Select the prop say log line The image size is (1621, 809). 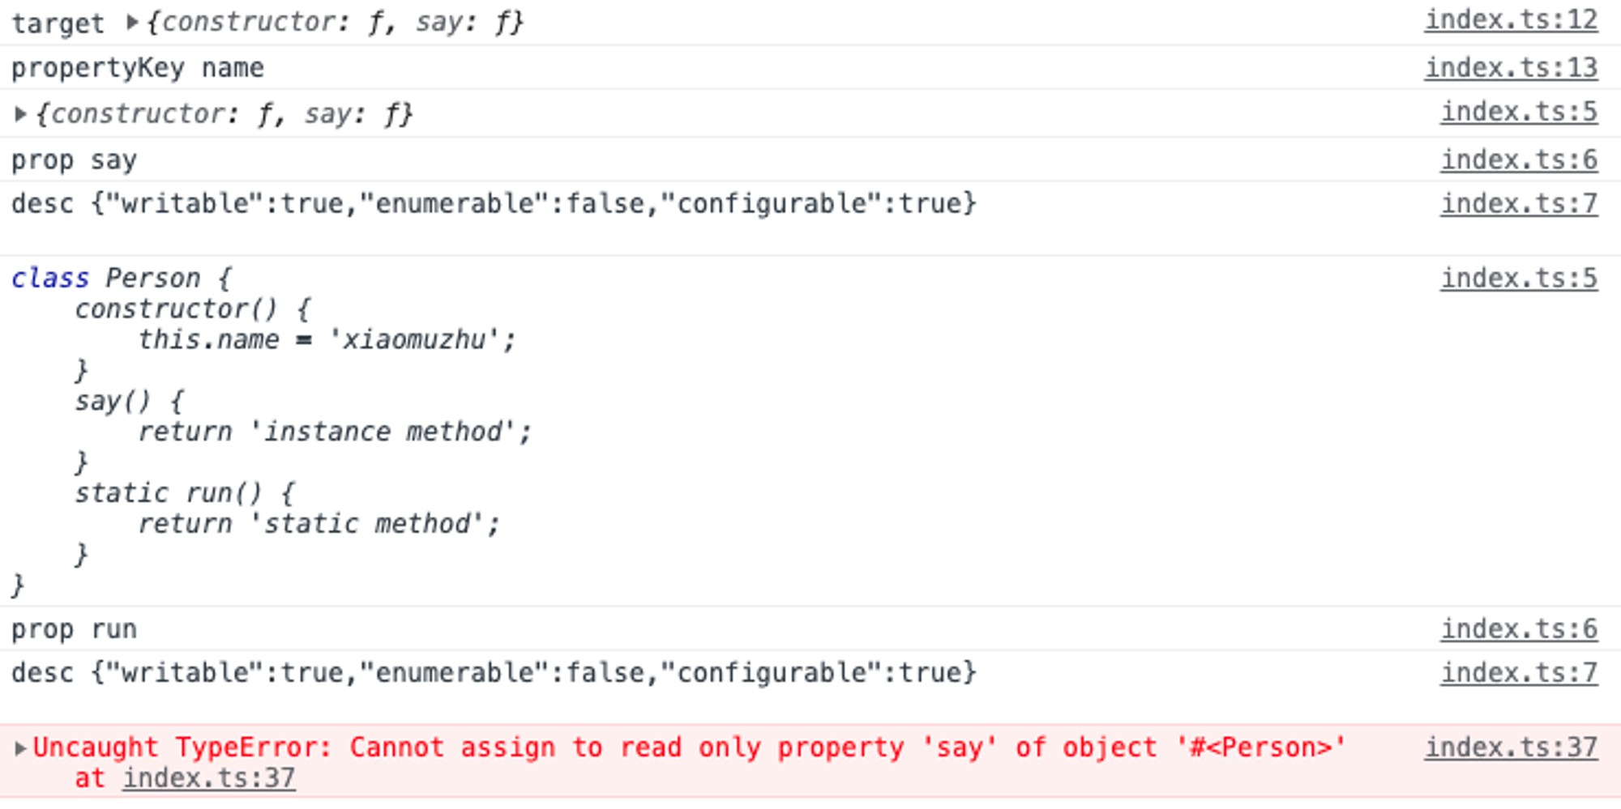click(810, 160)
